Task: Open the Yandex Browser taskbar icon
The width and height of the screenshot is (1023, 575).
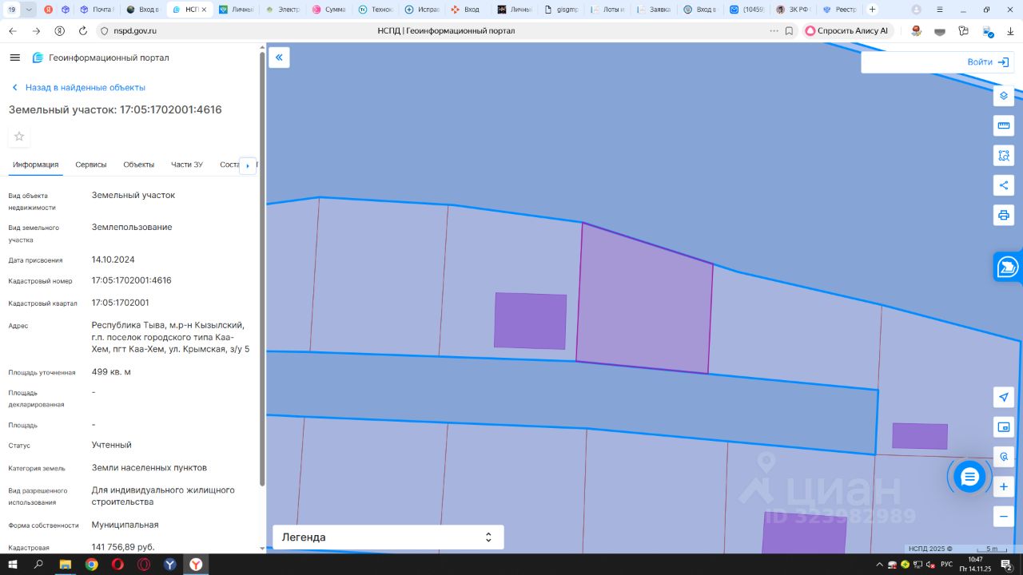Action: 196,565
